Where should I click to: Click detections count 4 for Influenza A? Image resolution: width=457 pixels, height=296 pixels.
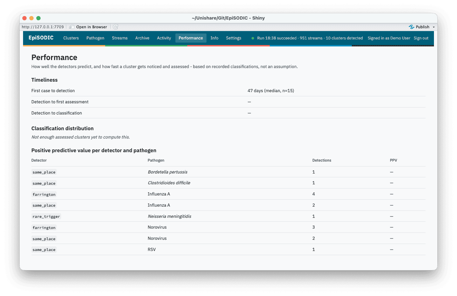314,194
